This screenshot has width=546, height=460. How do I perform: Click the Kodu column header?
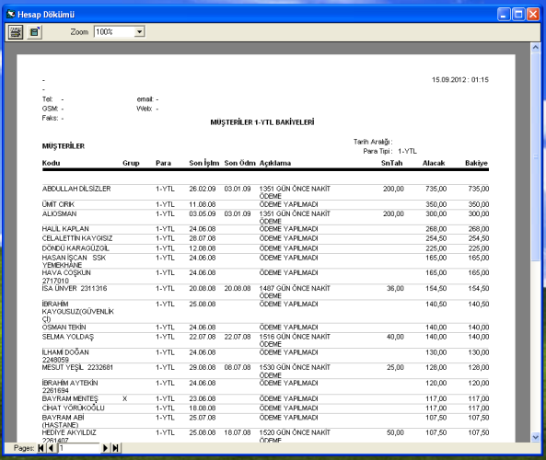click(52, 163)
